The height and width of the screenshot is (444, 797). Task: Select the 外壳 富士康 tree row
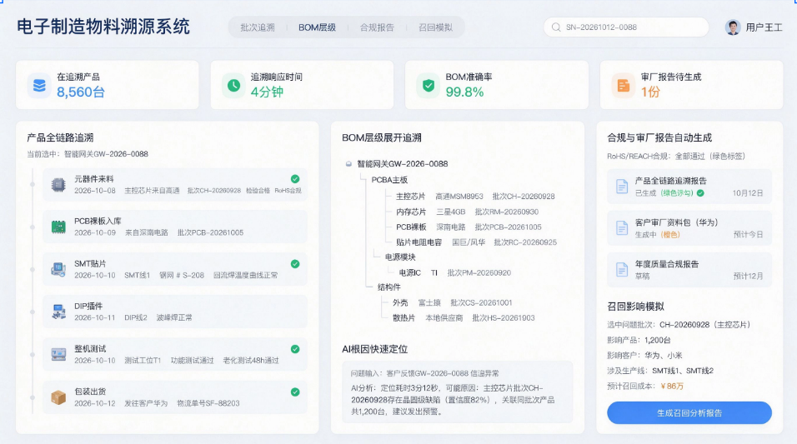(453, 302)
